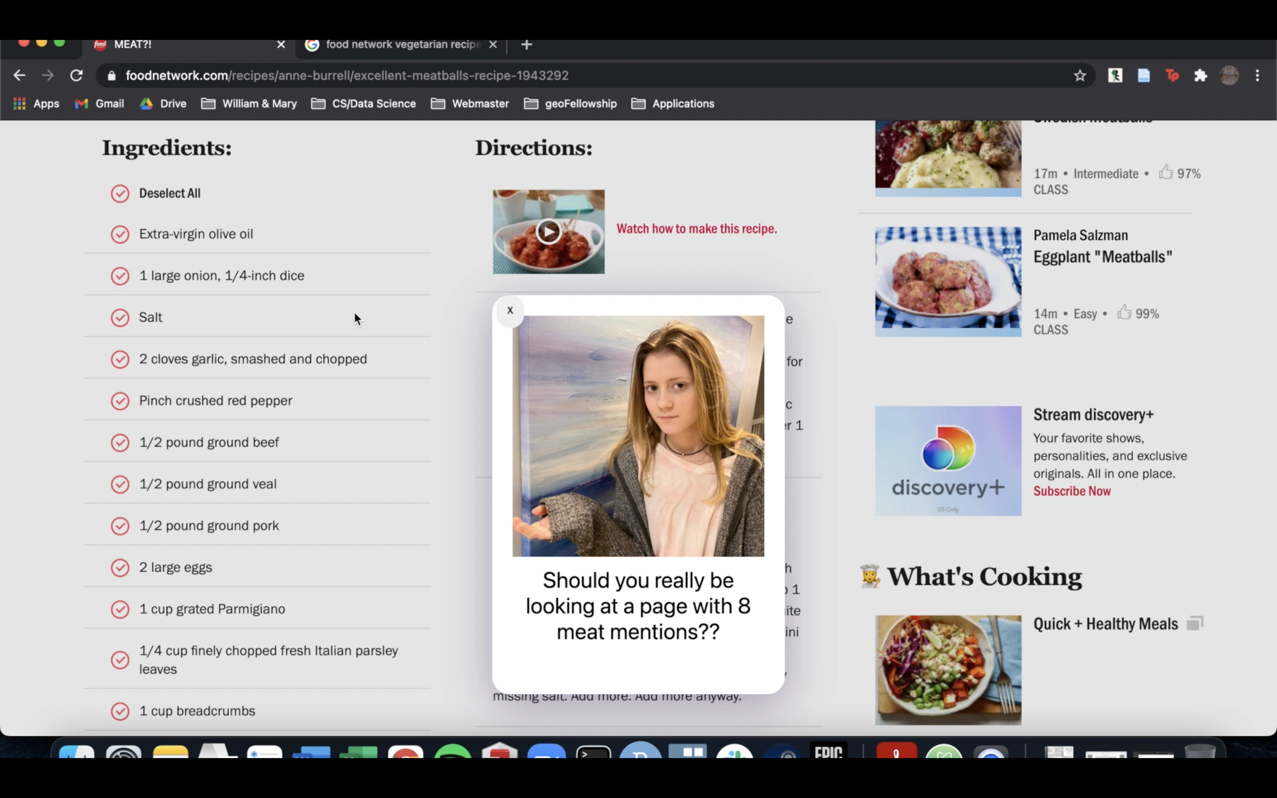This screenshot has width=1277, height=798.
Task: Open the Apps grid shortcut
Action: pos(36,103)
